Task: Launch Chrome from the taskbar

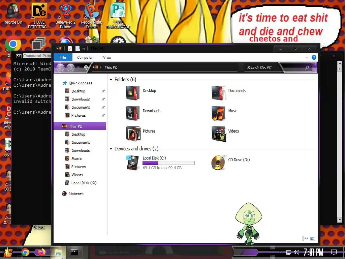Action: click(25, 252)
